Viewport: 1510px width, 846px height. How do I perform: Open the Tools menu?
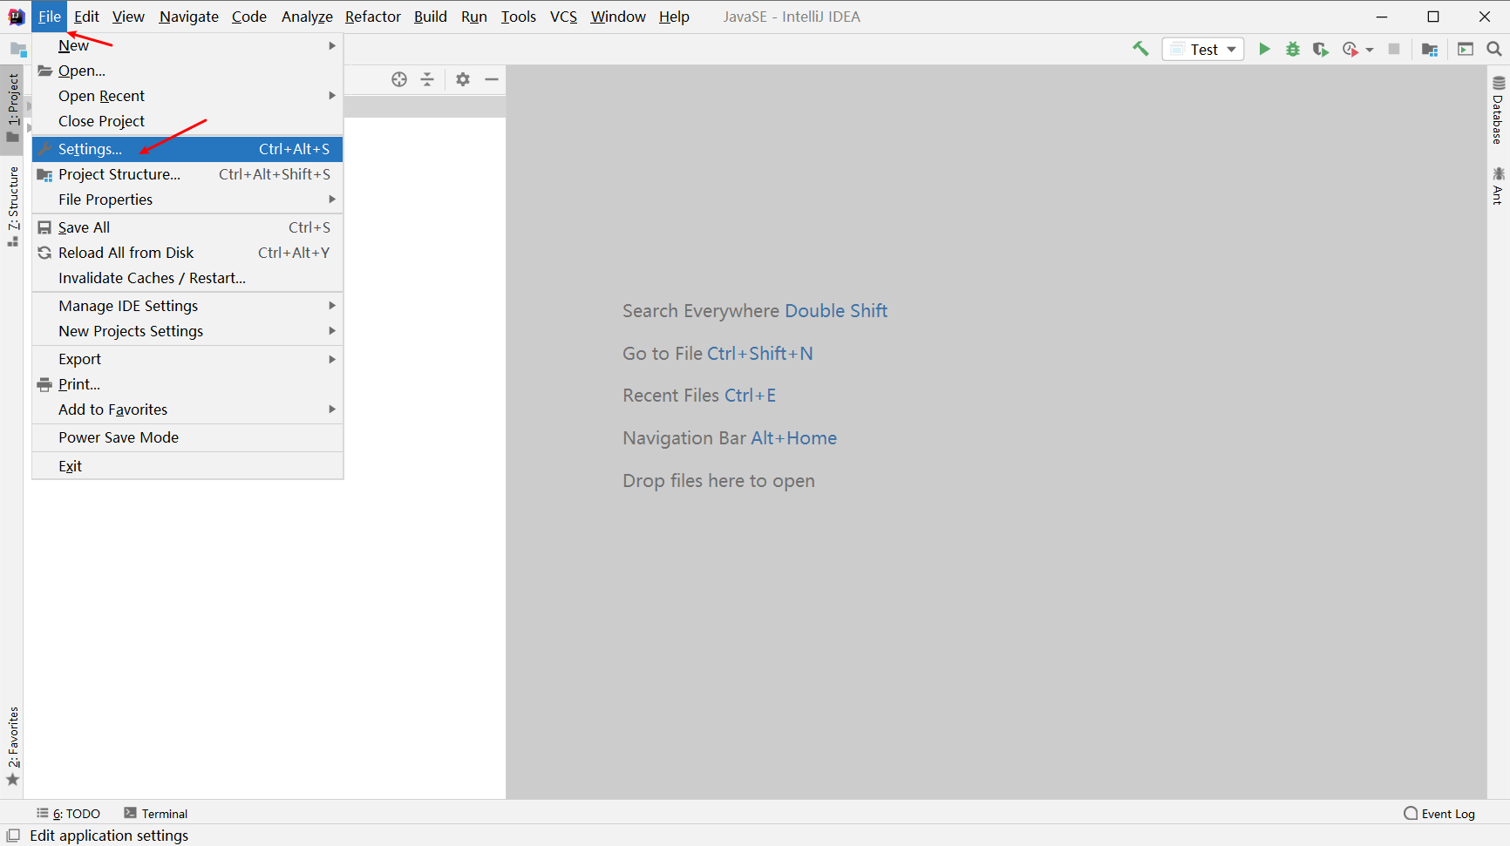[x=519, y=17]
